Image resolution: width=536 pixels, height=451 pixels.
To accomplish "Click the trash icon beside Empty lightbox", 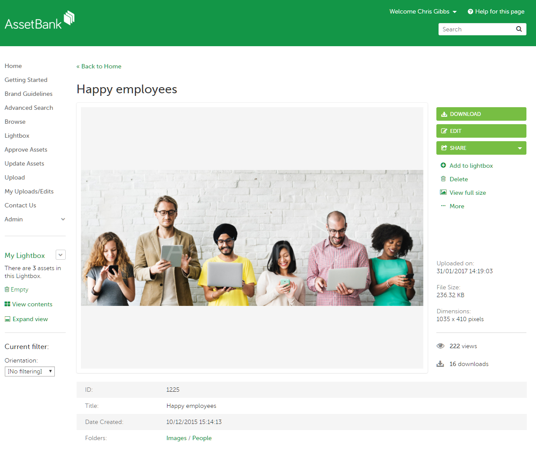I will click(x=7, y=289).
